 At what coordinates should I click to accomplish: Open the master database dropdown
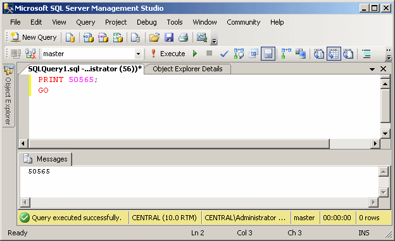(x=138, y=54)
